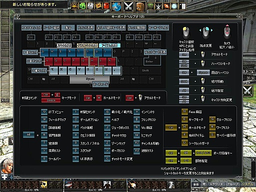Viewport: 256px width, 192px height.
Task: Open the world map globe icon
Action: [116, 6]
